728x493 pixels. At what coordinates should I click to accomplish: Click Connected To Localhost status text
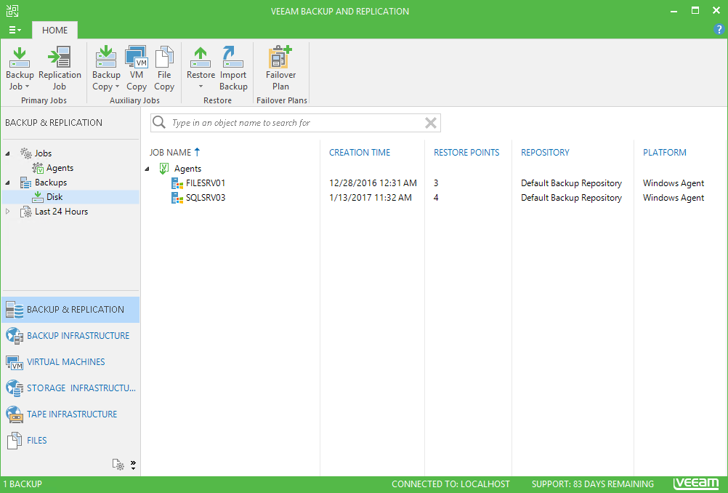click(x=450, y=484)
